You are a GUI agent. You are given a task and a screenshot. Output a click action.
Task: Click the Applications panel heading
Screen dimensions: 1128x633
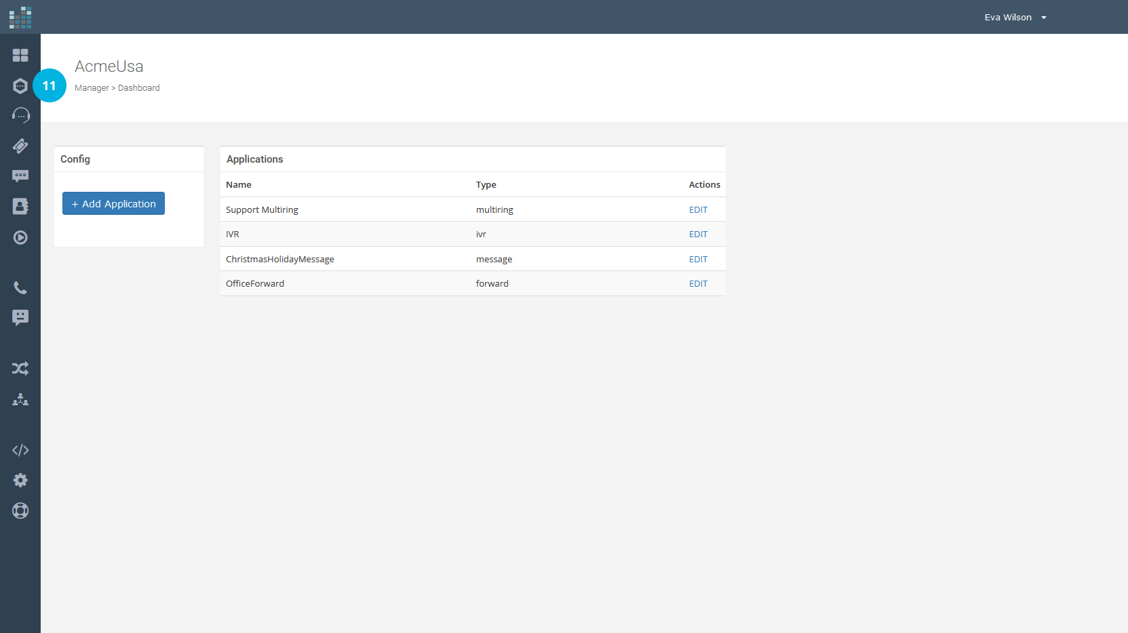255,159
